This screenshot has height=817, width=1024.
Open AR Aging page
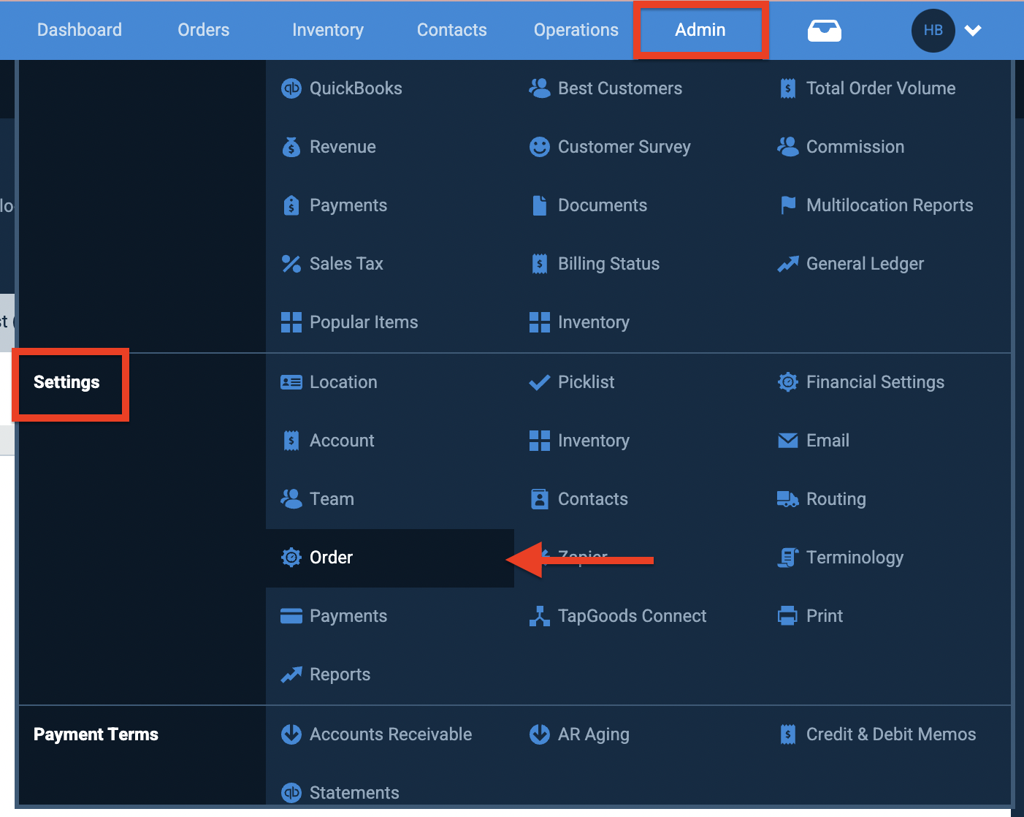pyautogui.click(x=594, y=734)
